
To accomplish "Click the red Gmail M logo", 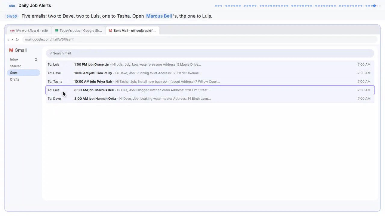I will [11, 50].
